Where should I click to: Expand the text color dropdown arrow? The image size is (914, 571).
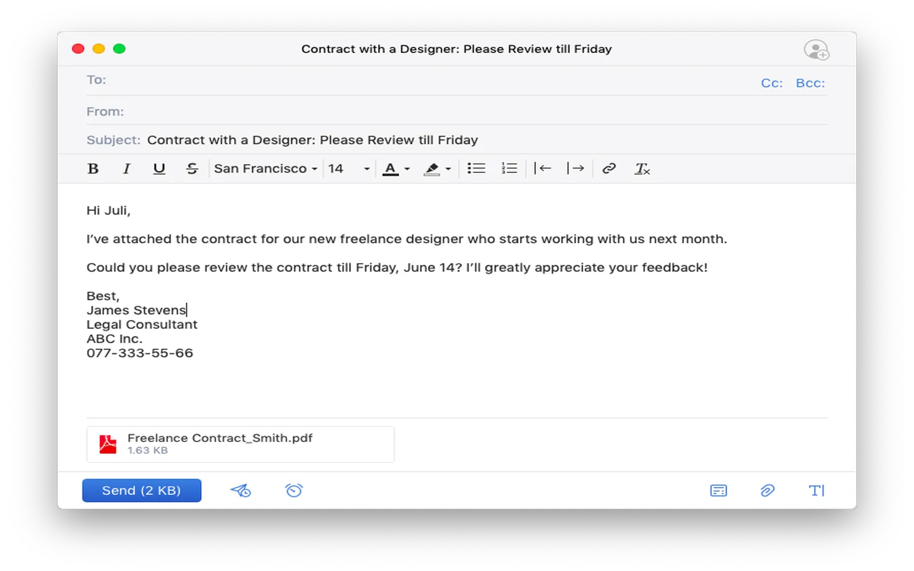tap(407, 169)
